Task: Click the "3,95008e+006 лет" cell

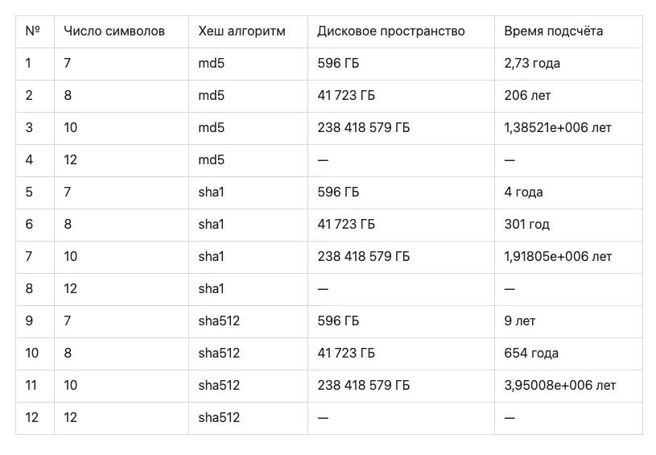Action: (x=560, y=386)
